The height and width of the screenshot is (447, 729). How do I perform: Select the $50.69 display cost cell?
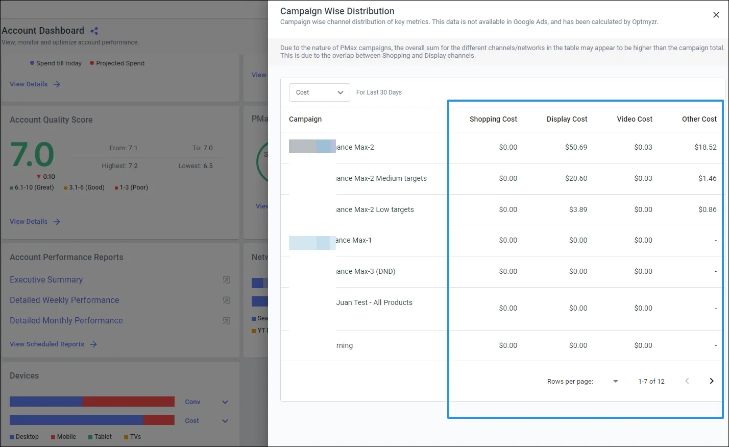point(576,147)
